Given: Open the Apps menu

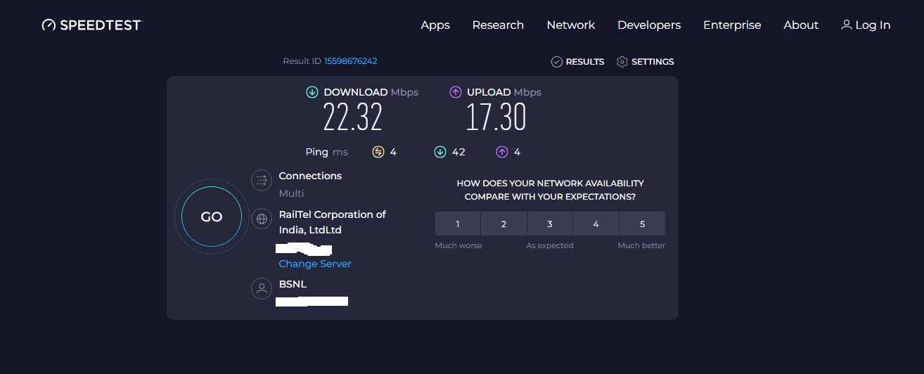Looking at the screenshot, I should [x=435, y=25].
